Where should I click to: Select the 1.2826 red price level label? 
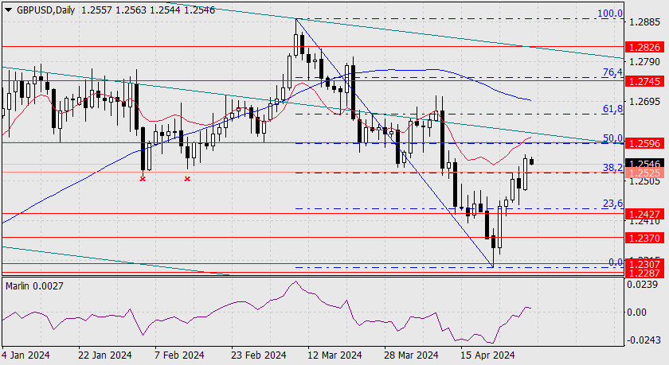(644, 47)
